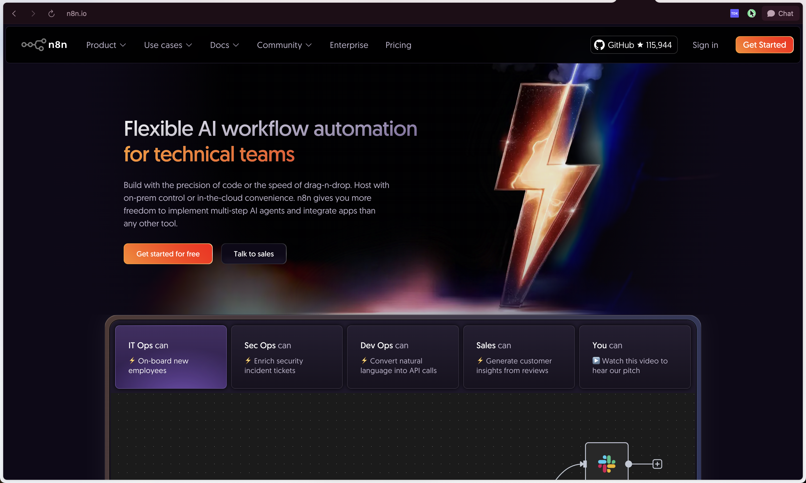Expand the Product dropdown menu
This screenshot has width=806, height=483.
coord(106,45)
